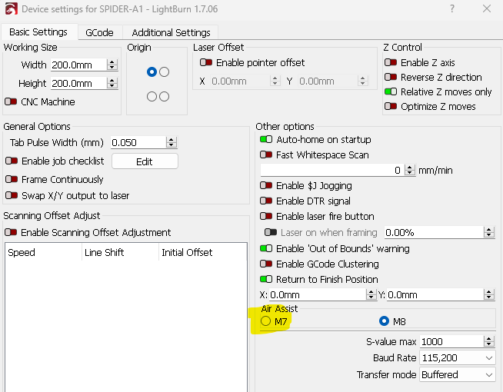Toggle Return to Finish Position switch
Image resolution: width=503 pixels, height=392 pixels.
266,279
